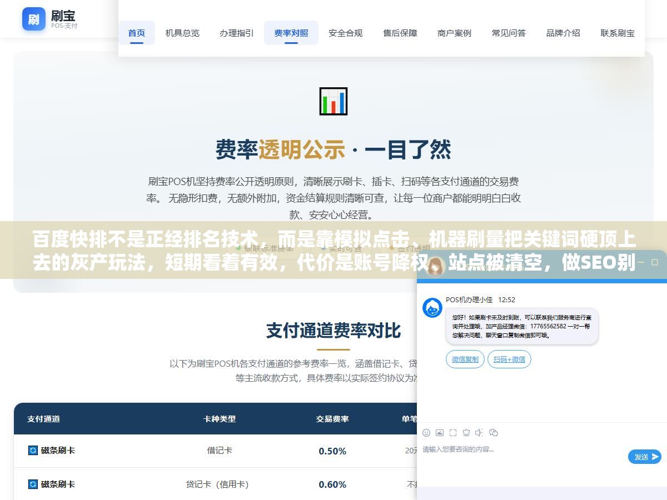Click the 0.50% rate value

[x=332, y=451]
